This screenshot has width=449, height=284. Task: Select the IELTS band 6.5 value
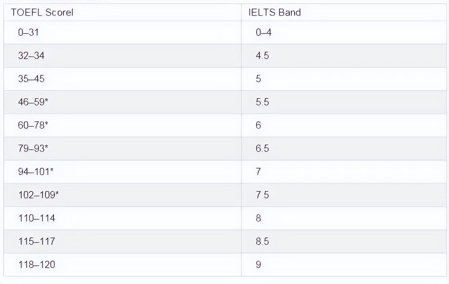pos(262,148)
